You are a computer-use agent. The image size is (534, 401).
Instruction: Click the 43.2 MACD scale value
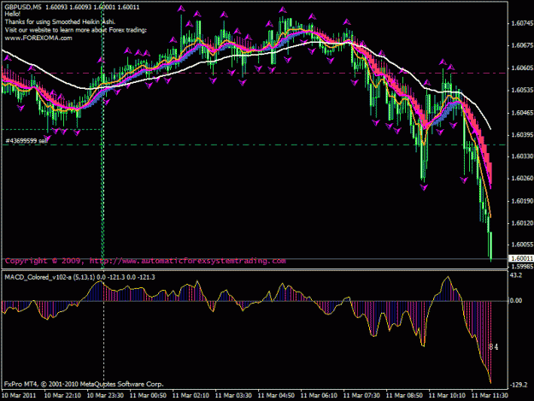point(516,275)
